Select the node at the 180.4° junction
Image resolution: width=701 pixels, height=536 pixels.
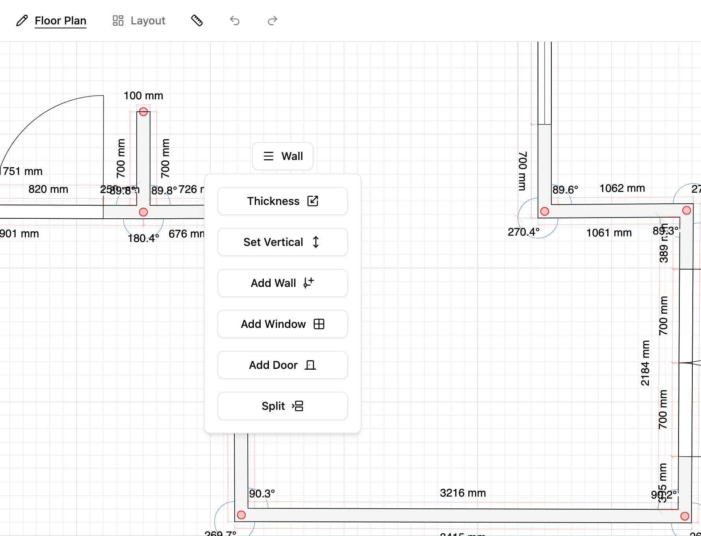pyautogui.click(x=143, y=212)
